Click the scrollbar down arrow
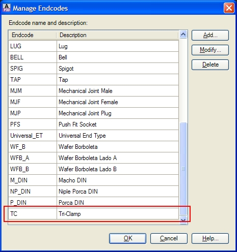 183,220
